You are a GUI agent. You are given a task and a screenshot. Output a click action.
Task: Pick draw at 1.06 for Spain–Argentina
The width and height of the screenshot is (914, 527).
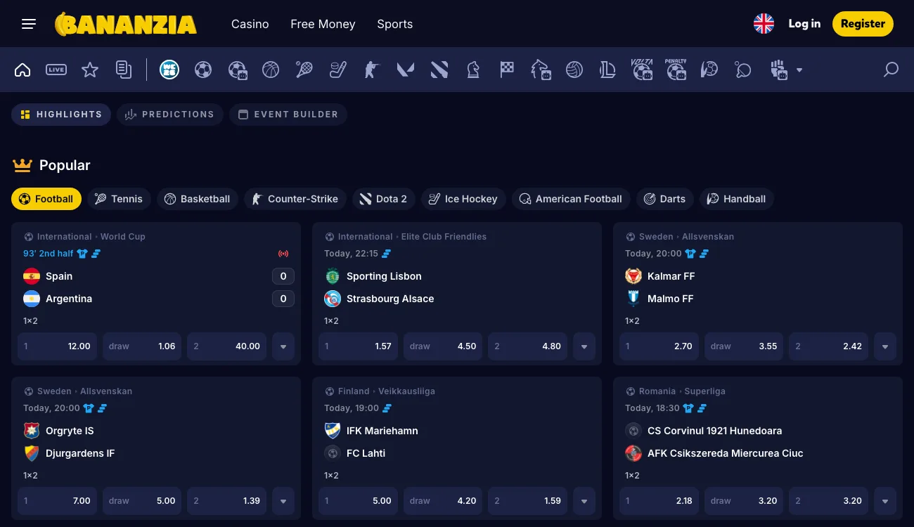click(142, 346)
